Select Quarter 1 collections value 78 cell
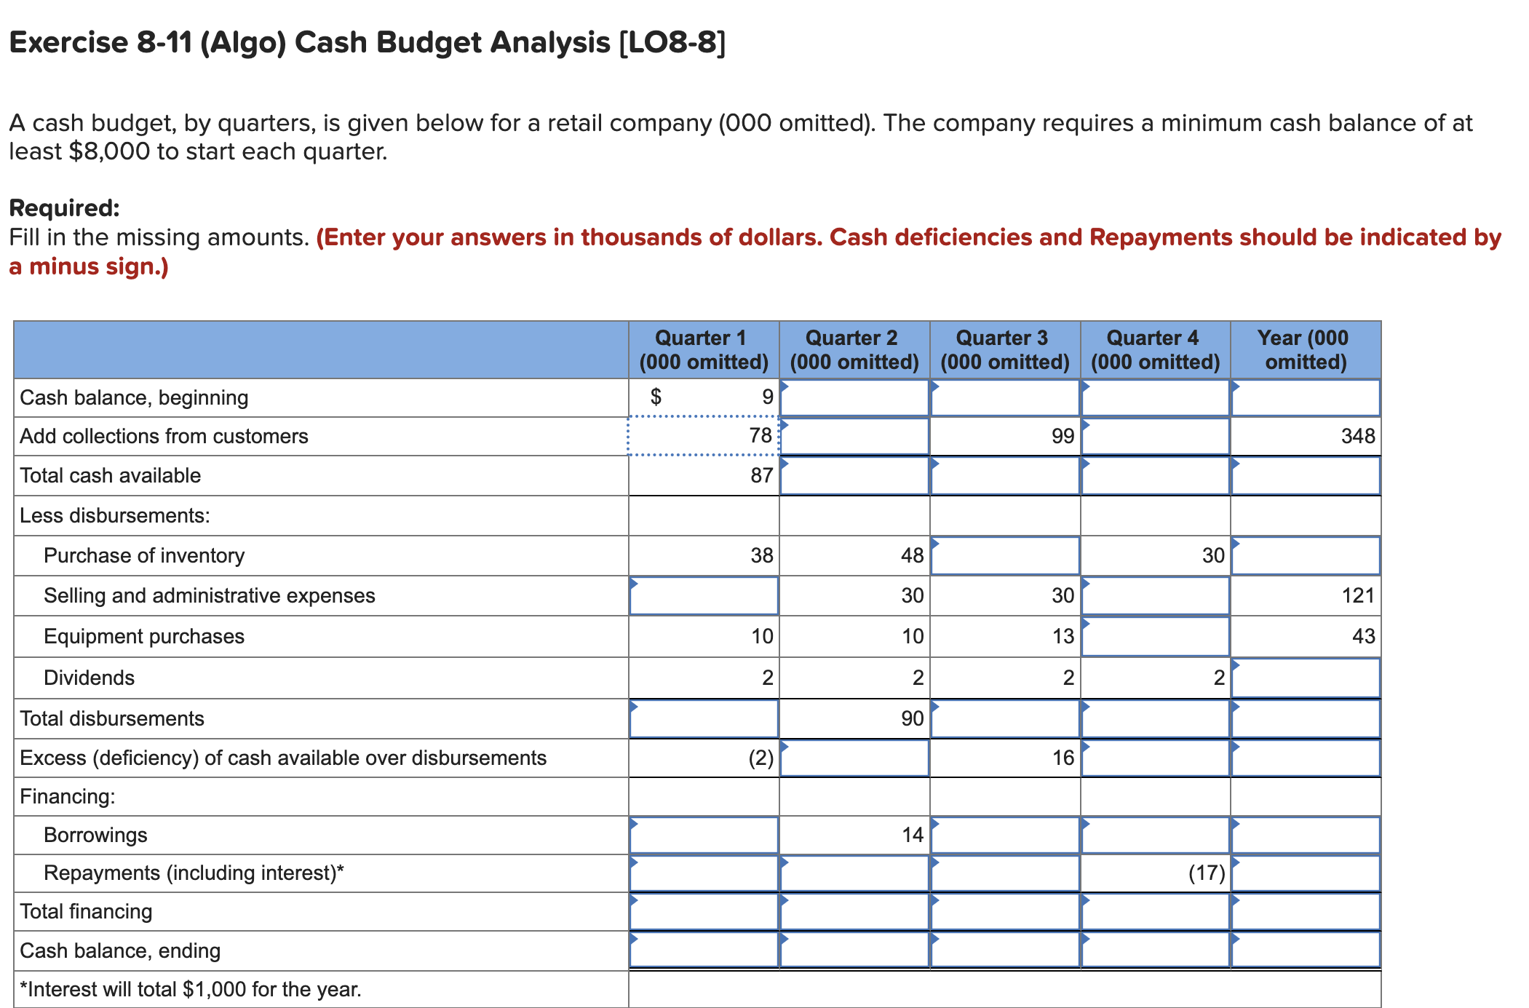This screenshot has height=1008, width=1529. coord(704,436)
